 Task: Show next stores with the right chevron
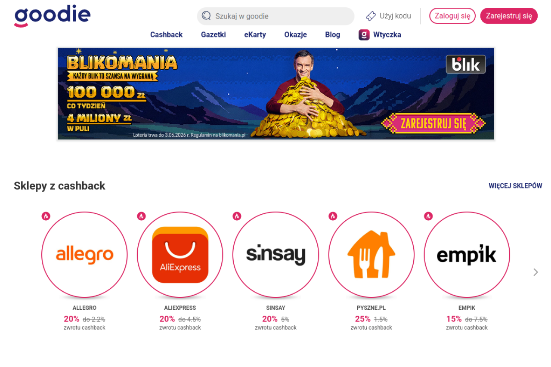(x=536, y=272)
